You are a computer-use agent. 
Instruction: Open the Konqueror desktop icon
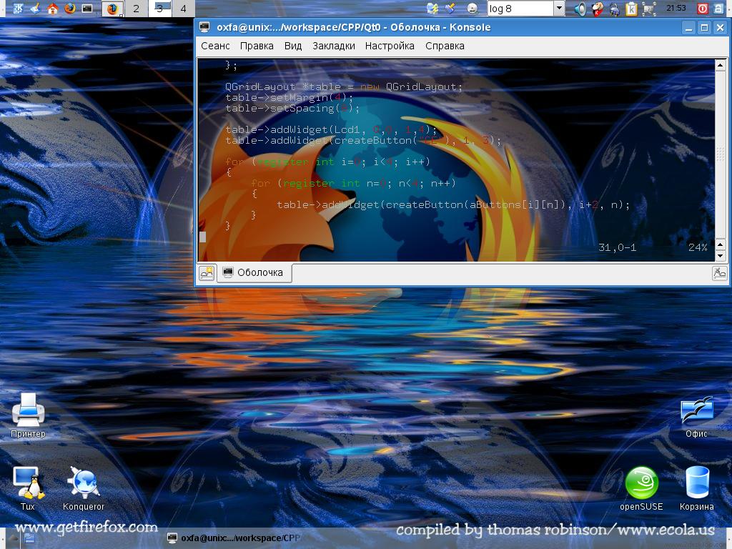point(84,488)
